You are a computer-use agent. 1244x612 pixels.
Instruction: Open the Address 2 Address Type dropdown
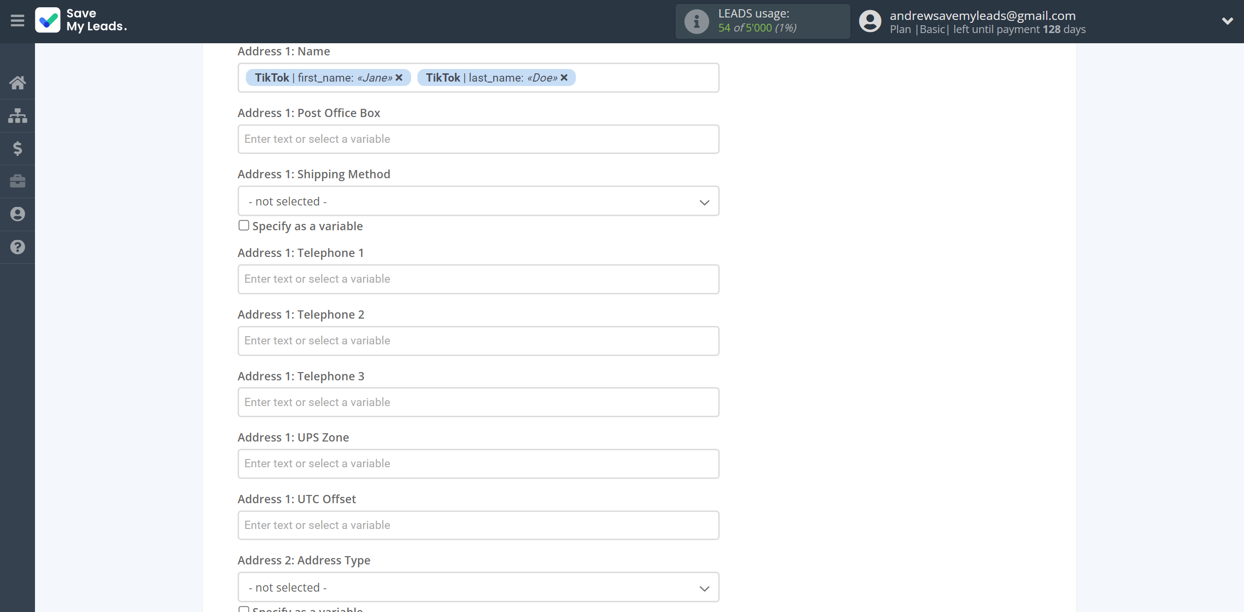[x=478, y=587]
